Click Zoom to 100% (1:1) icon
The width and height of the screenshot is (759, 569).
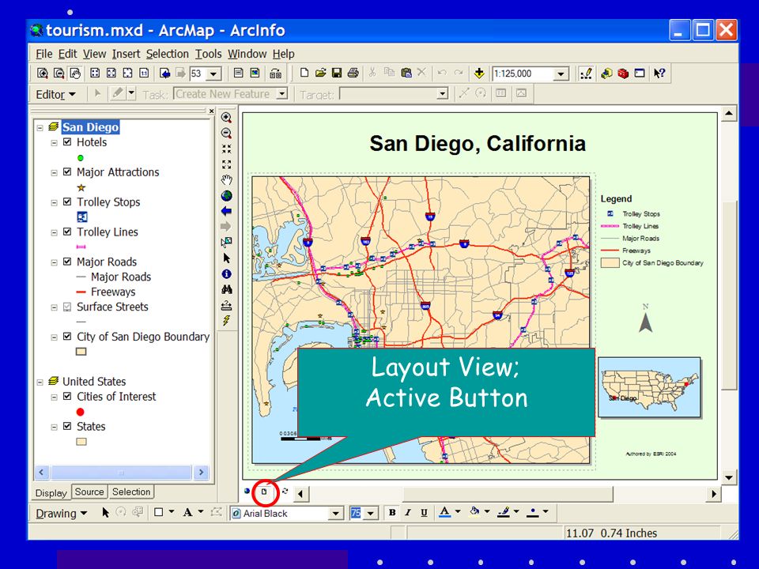click(x=144, y=73)
